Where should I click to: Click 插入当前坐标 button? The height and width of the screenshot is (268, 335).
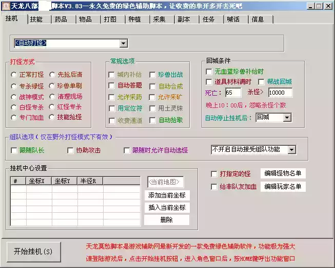167,208
